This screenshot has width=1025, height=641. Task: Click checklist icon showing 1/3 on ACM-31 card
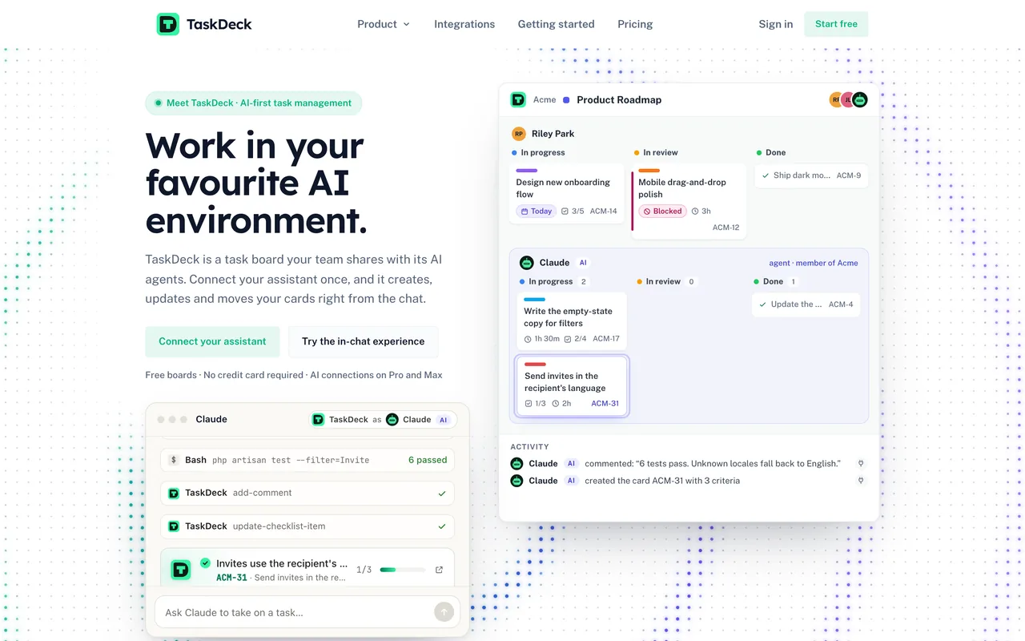tap(529, 404)
